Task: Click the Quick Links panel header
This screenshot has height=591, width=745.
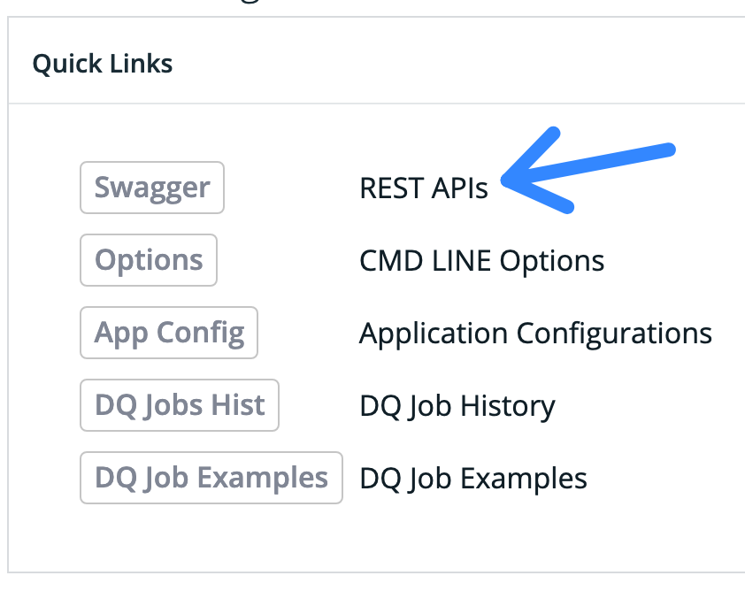Action: coord(103,64)
